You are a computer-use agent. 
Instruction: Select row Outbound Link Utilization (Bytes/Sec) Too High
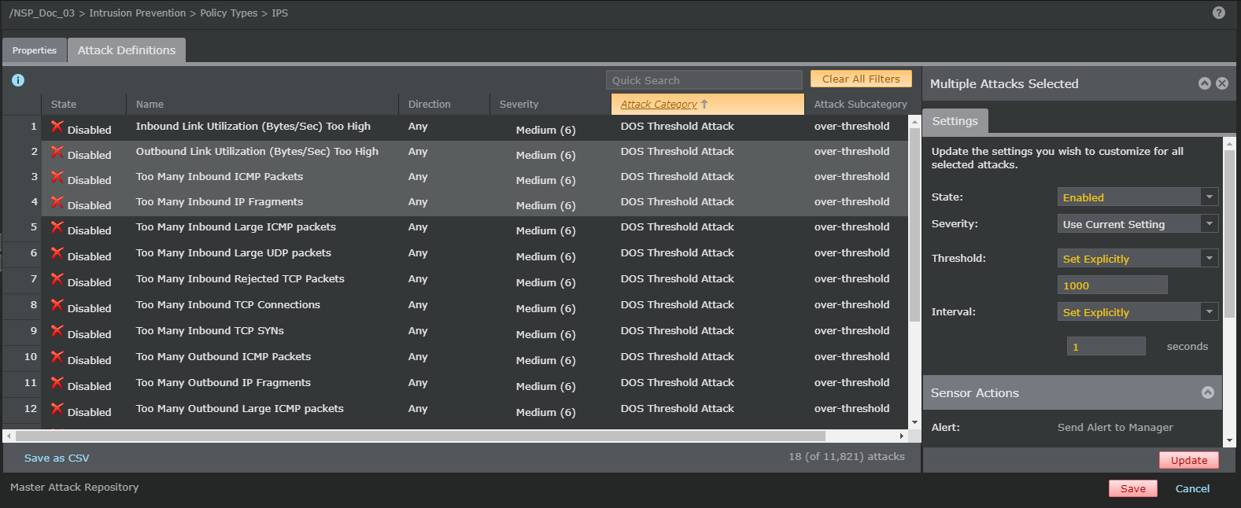point(455,153)
